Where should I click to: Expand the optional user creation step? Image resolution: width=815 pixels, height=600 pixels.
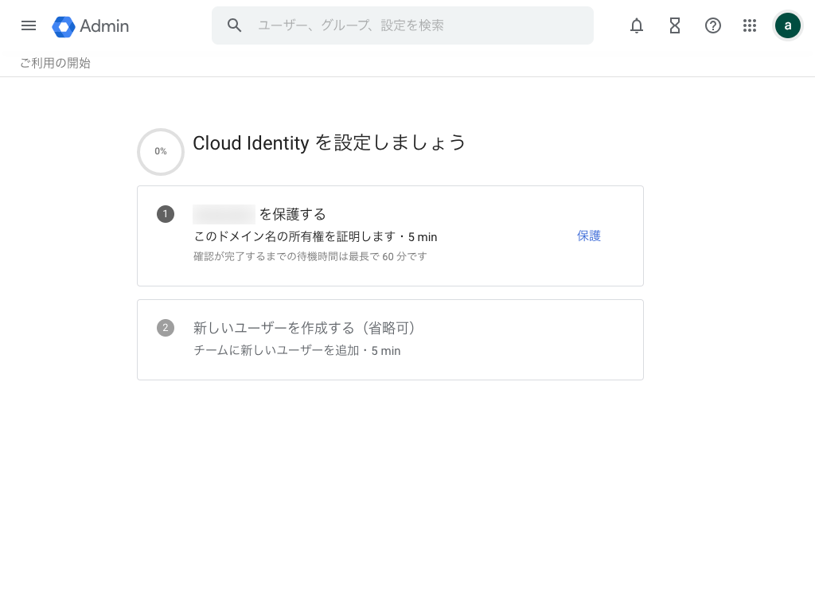click(390, 340)
